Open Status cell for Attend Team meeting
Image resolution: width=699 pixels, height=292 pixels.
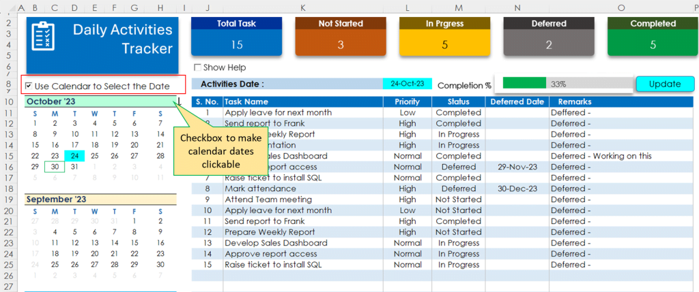tap(458, 199)
